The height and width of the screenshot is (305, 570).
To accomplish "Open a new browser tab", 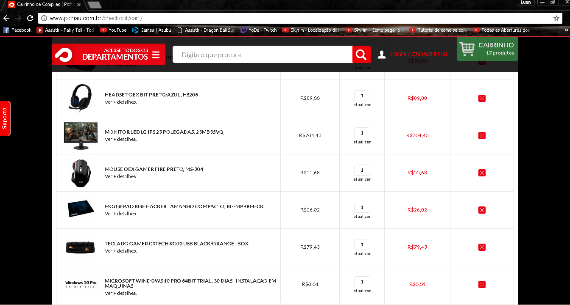I will click(x=94, y=5).
